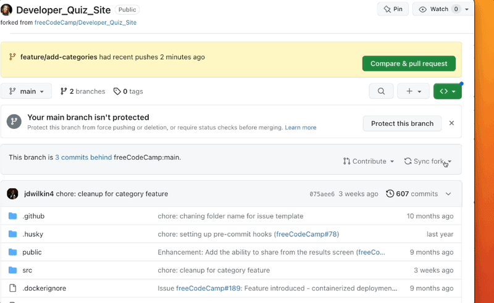Click the tag icon next to 0 tags
This screenshot has height=303, width=494.
point(117,91)
